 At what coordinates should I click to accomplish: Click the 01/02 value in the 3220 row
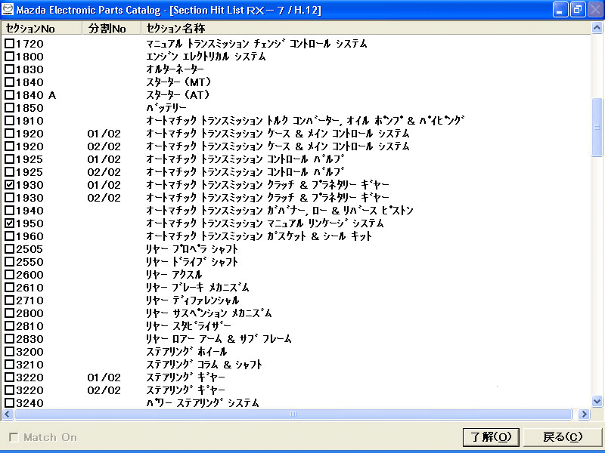point(104,377)
